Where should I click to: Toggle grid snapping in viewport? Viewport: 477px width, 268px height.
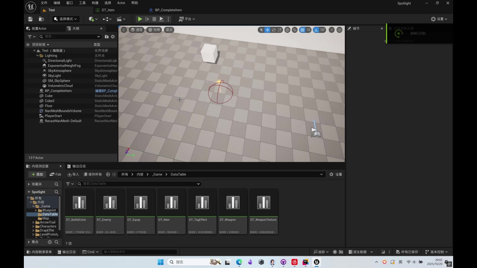(x=303, y=30)
